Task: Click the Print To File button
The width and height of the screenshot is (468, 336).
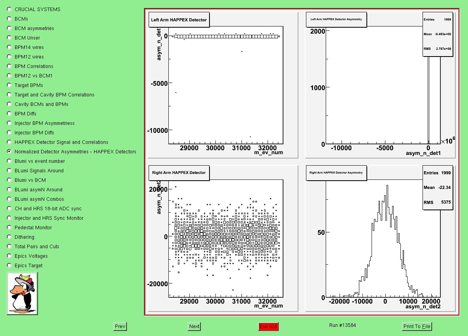Action: coord(417,327)
